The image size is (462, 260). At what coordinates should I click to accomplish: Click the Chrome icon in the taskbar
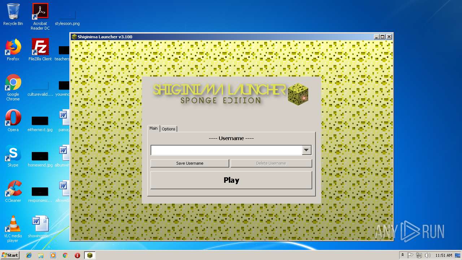[x=65, y=255]
